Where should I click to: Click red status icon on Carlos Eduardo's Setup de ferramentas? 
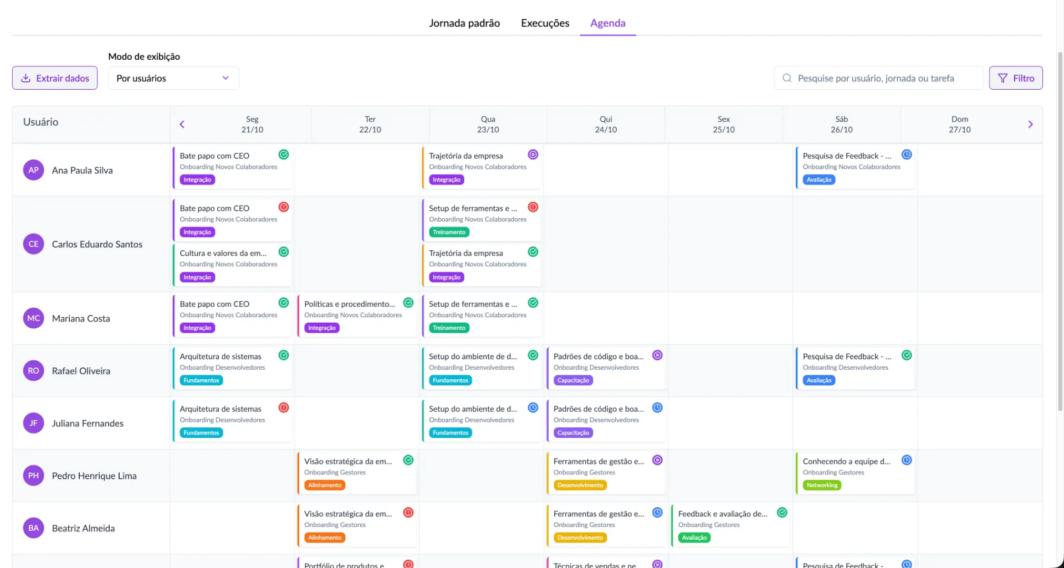click(x=533, y=207)
